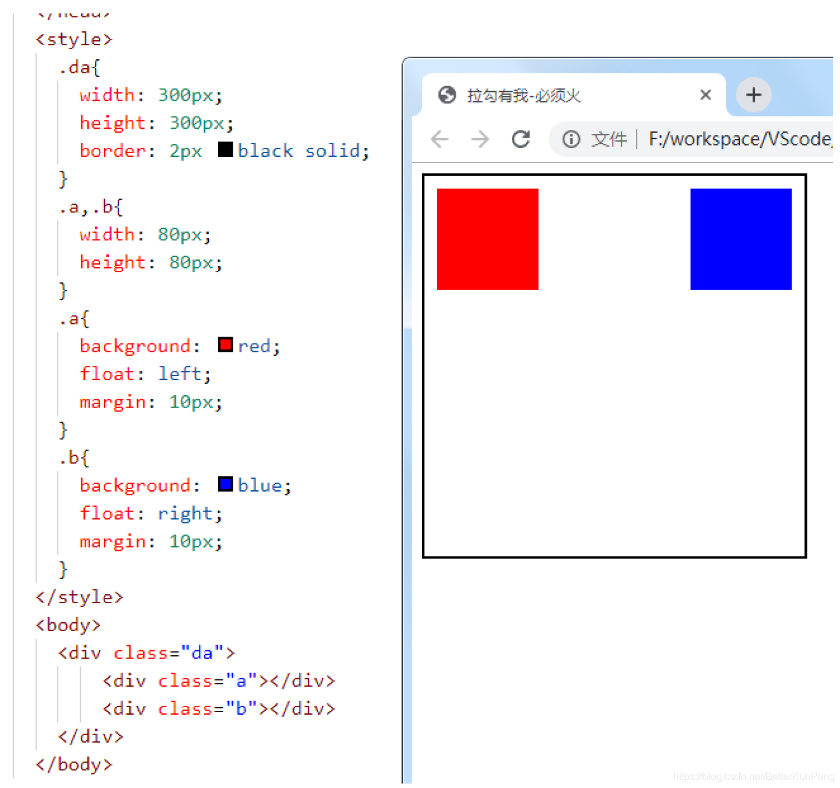840x788 pixels.
Task: Select the 拉勾有我-必须火 browser tab
Action: pyautogui.click(x=574, y=95)
